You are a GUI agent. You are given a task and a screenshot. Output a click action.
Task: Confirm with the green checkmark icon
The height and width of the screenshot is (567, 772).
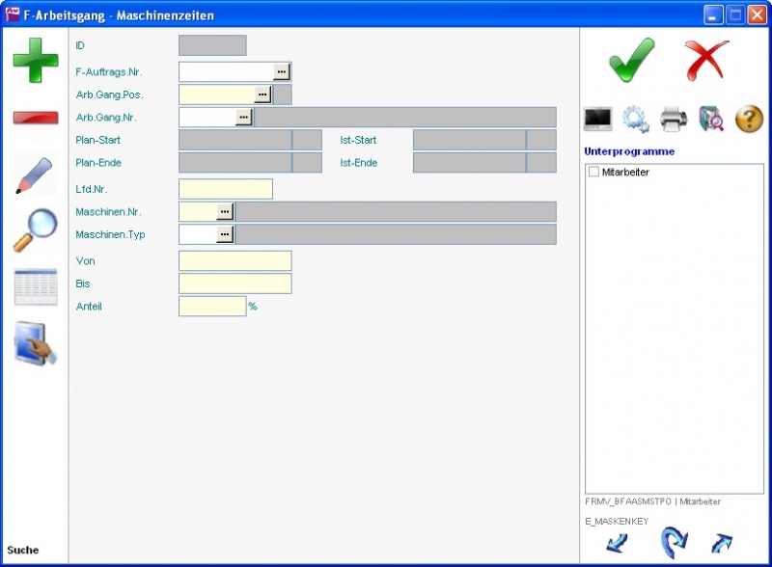[632, 61]
